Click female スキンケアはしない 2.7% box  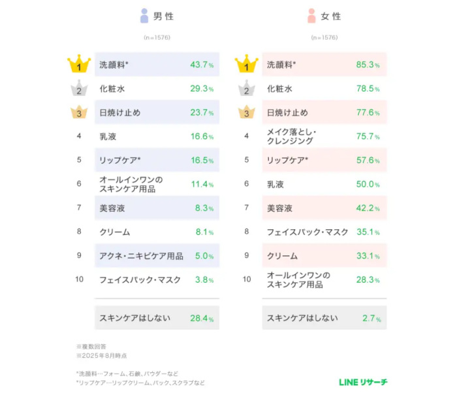point(324,318)
